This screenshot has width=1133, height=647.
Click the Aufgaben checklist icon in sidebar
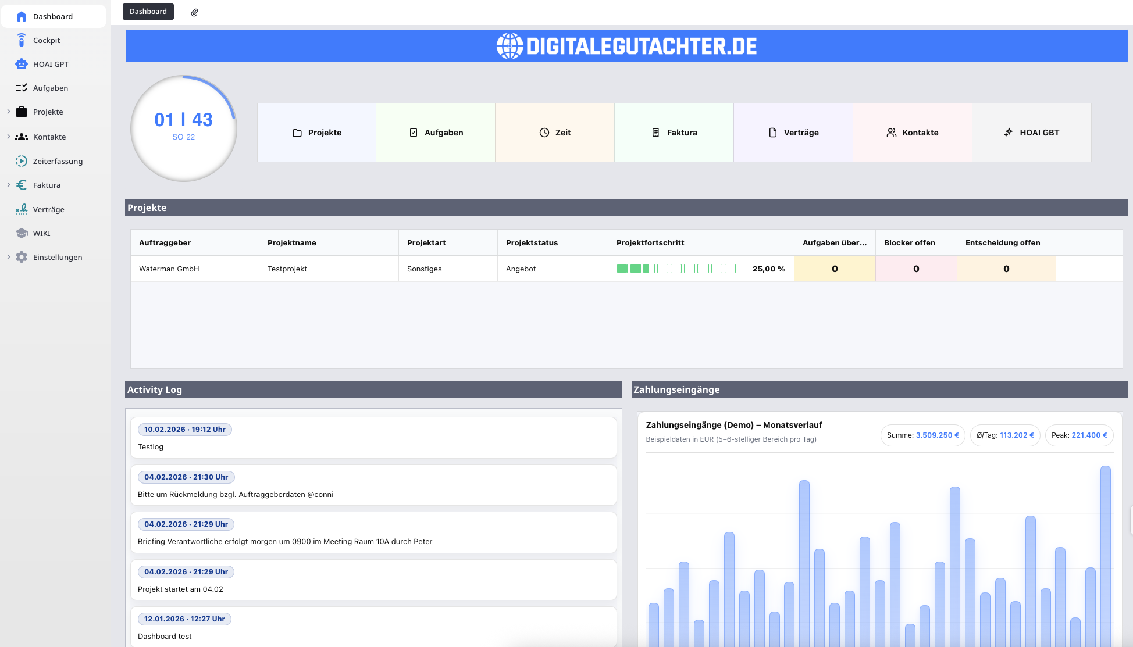tap(22, 88)
